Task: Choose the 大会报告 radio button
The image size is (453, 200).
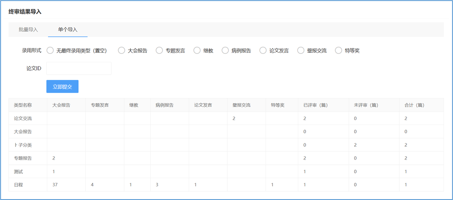Action: coord(122,51)
